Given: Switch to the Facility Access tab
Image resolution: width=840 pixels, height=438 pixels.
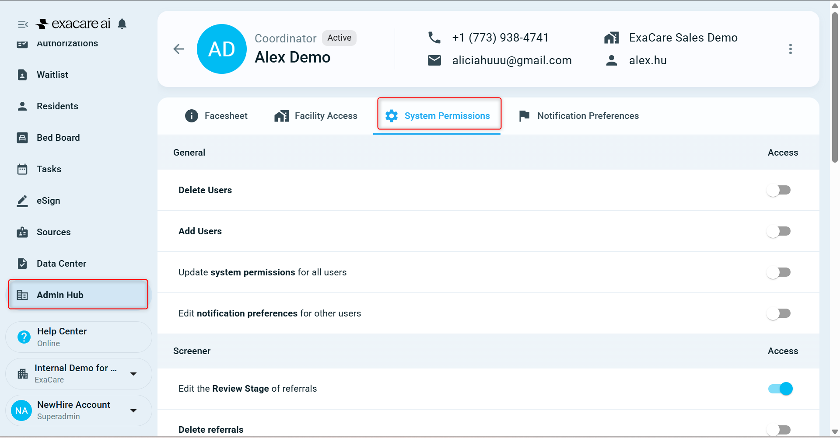Looking at the screenshot, I should (315, 116).
